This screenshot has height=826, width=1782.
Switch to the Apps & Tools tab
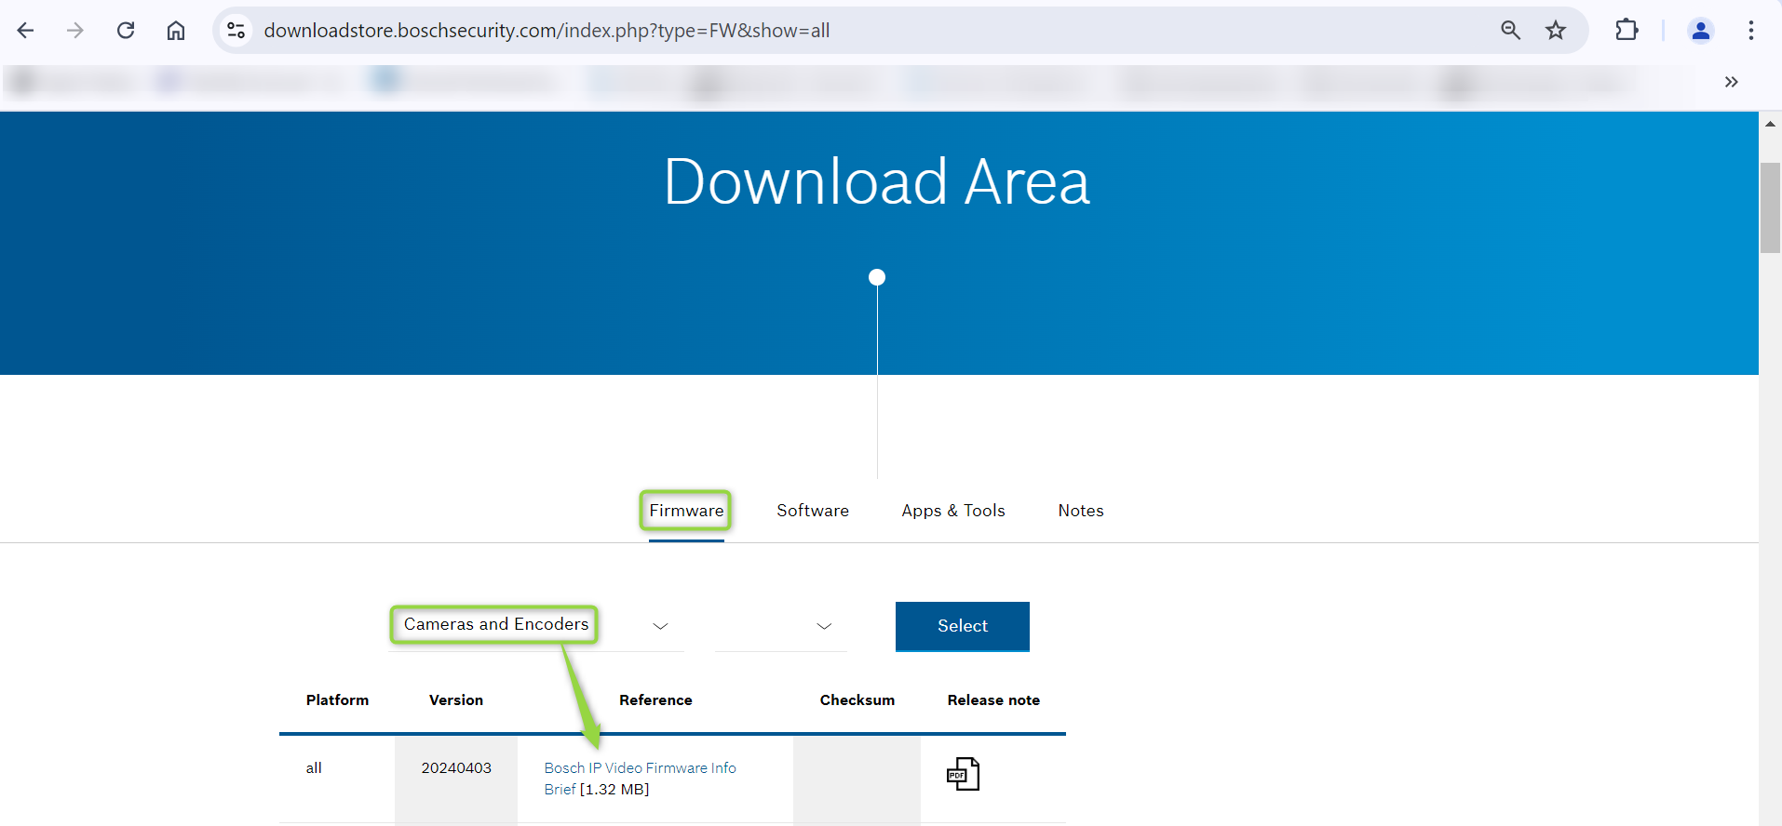click(952, 511)
